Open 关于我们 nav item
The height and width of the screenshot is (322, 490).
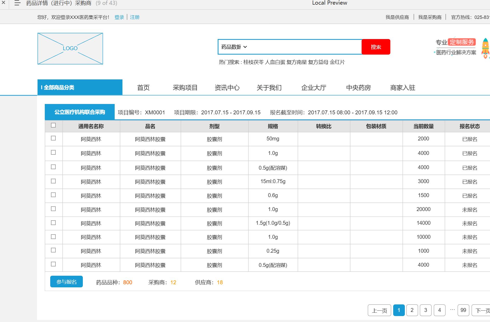269,88
